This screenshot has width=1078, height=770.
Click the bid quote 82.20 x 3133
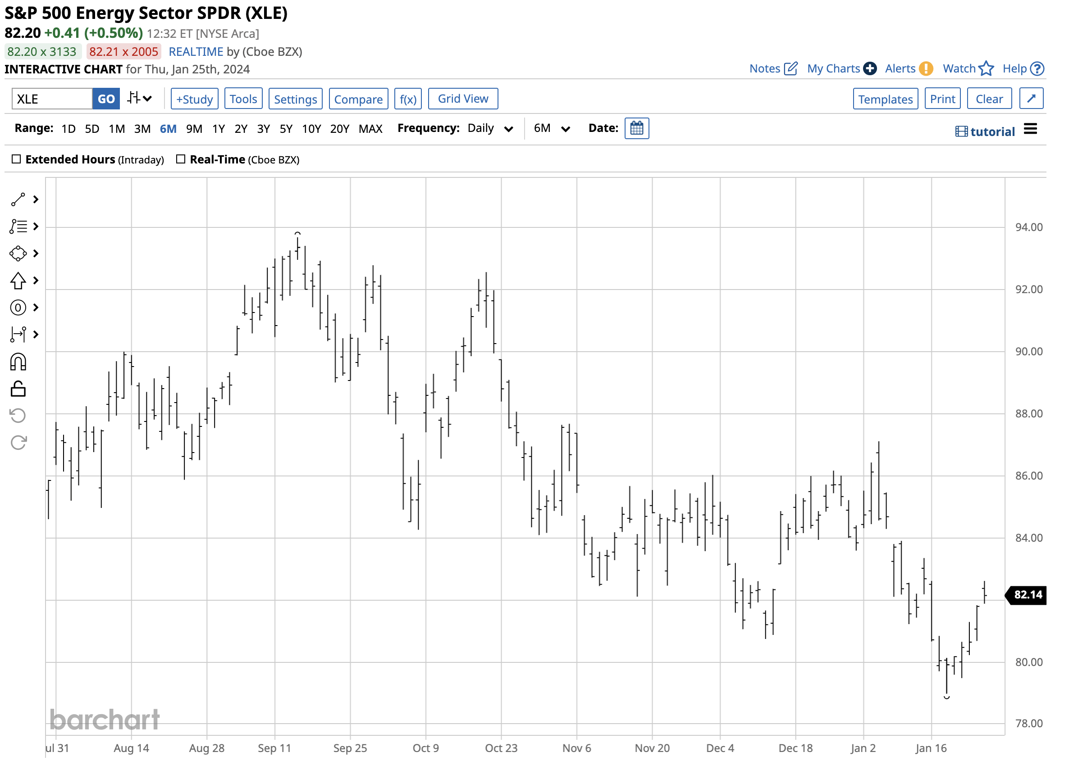pyautogui.click(x=43, y=51)
